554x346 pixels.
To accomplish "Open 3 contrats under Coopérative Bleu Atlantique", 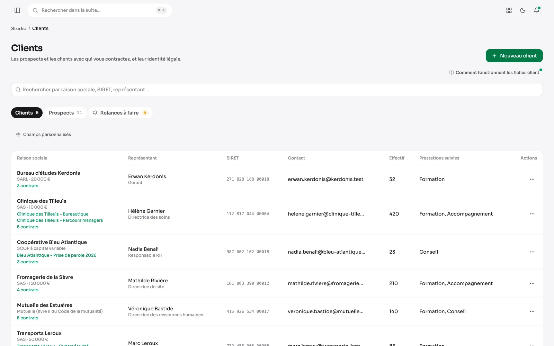I will click(28, 262).
